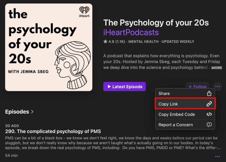Click the share arrow icon in menu
This screenshot has height=162, width=226.
click(x=209, y=94)
